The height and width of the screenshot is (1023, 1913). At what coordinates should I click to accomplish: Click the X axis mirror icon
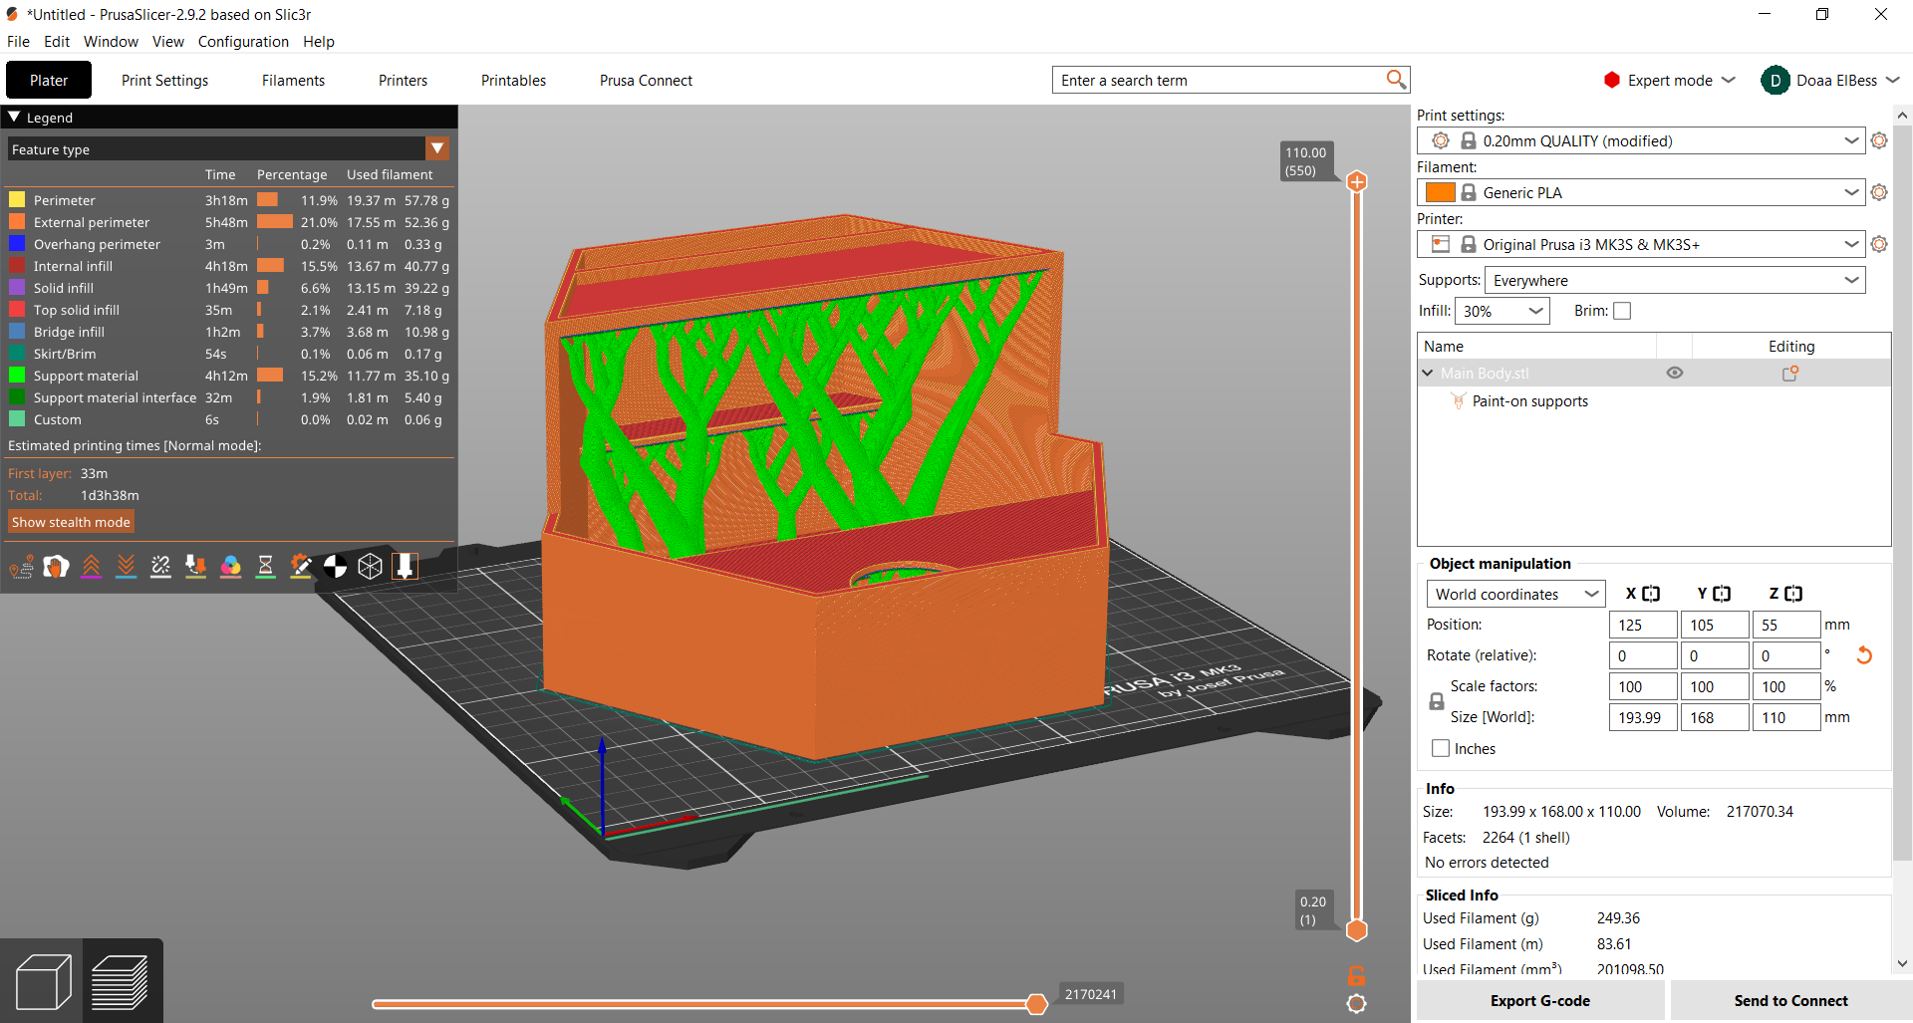click(1651, 594)
